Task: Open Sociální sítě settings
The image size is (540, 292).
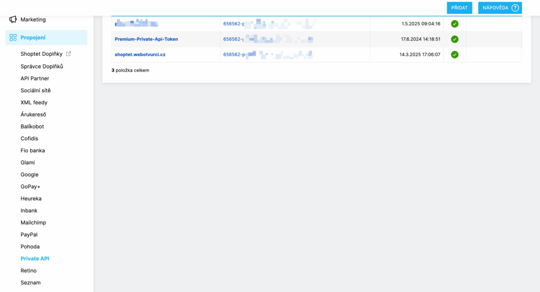Action: click(35, 91)
